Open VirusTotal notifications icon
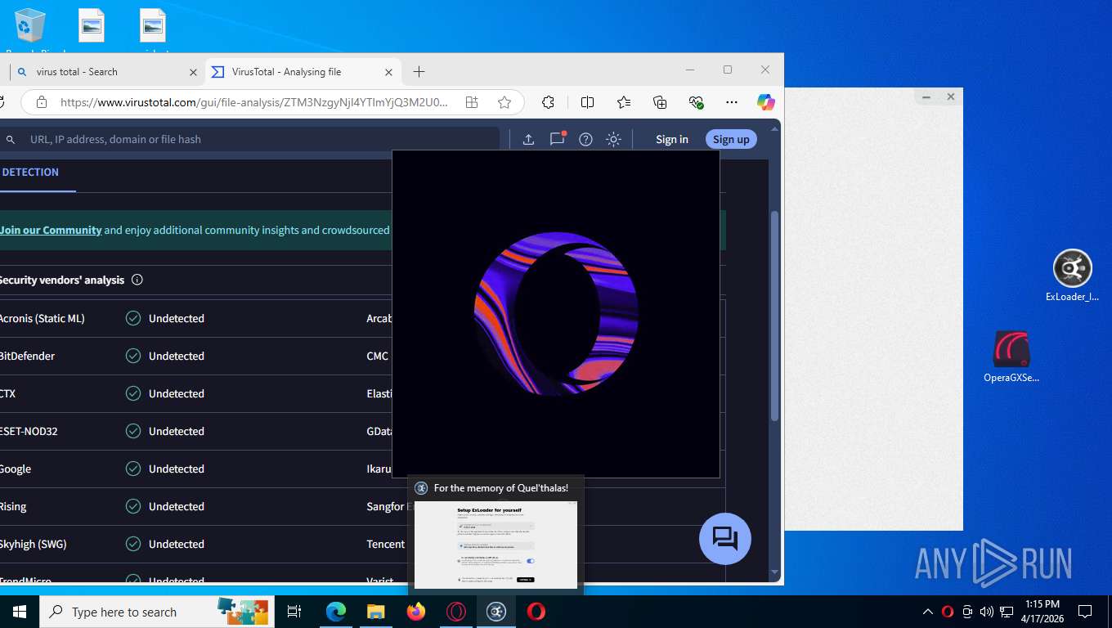The height and width of the screenshot is (628, 1112). [x=558, y=139]
